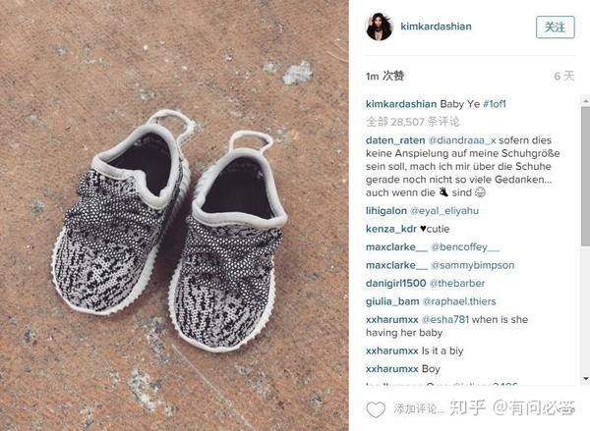
Task: Click the heart like icon
Action: (x=376, y=409)
